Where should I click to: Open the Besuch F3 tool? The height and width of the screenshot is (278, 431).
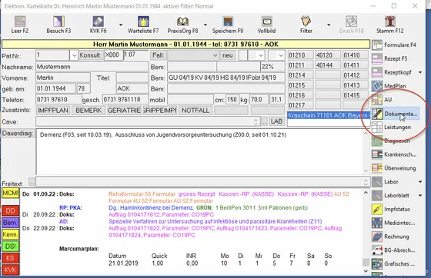click(58, 22)
